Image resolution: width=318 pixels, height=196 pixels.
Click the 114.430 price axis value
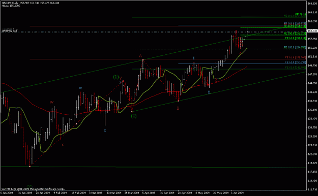pyautogui.click(x=312, y=181)
